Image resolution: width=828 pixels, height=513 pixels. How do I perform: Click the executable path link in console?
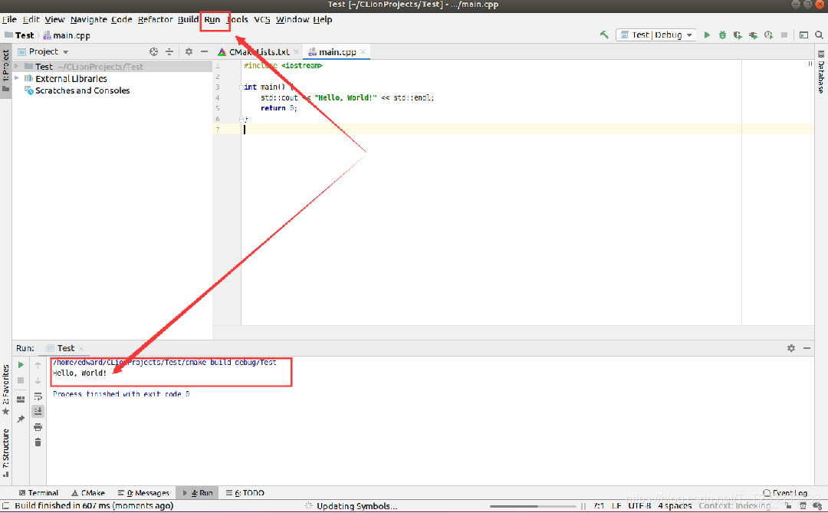click(164, 363)
